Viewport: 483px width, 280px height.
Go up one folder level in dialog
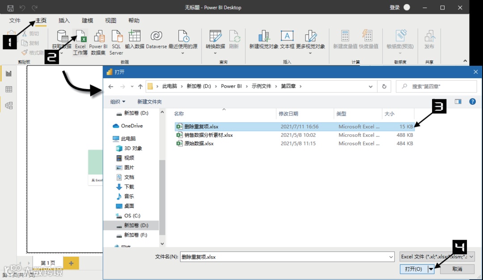[140, 87]
